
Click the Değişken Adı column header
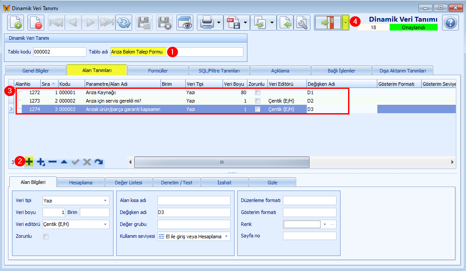[x=341, y=84]
